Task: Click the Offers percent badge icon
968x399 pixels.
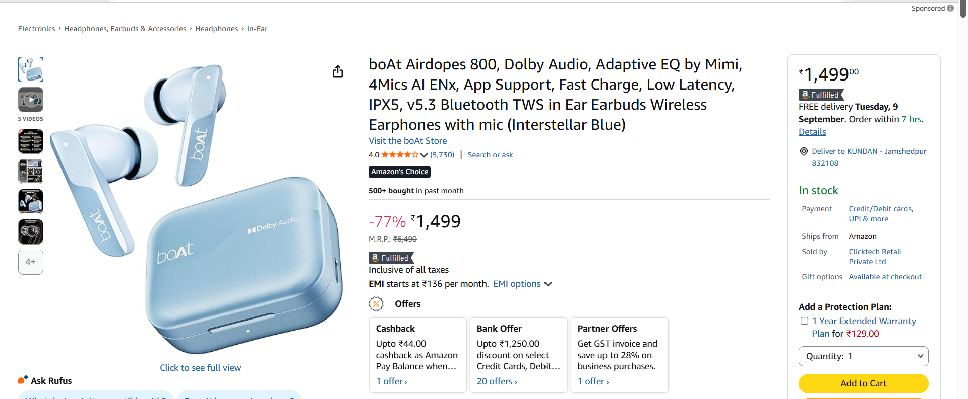Action: [376, 304]
